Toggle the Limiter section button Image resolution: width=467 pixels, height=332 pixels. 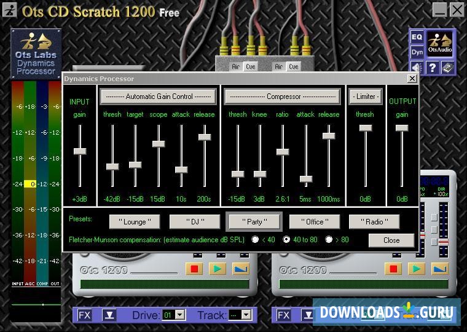(366, 97)
